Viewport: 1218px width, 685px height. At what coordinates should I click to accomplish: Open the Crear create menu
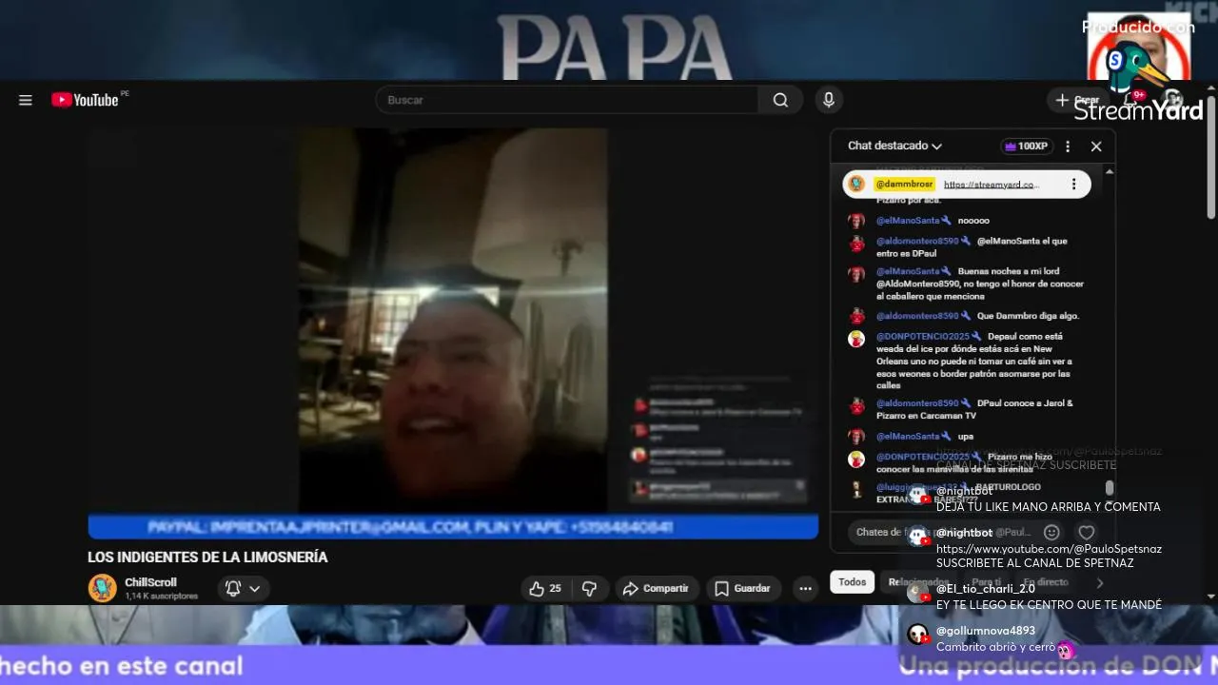1077,100
